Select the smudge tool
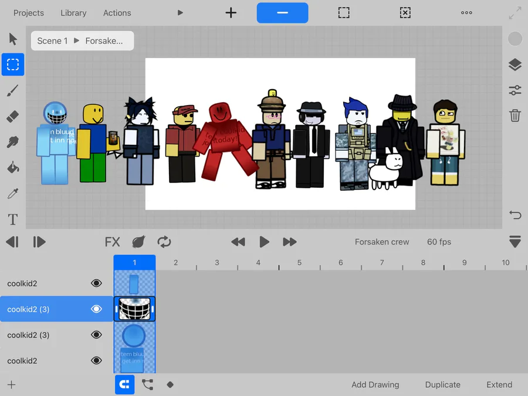This screenshot has width=528, height=396. 13,142
